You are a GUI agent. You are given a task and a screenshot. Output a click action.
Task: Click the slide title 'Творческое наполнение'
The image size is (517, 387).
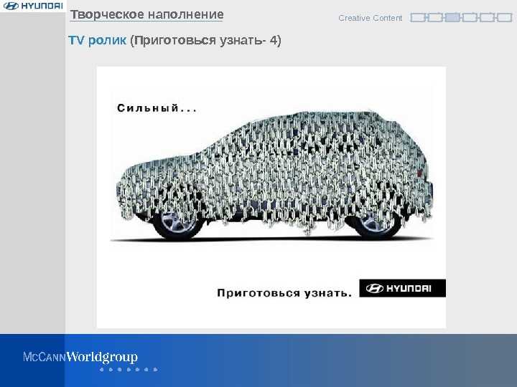pyautogui.click(x=146, y=14)
